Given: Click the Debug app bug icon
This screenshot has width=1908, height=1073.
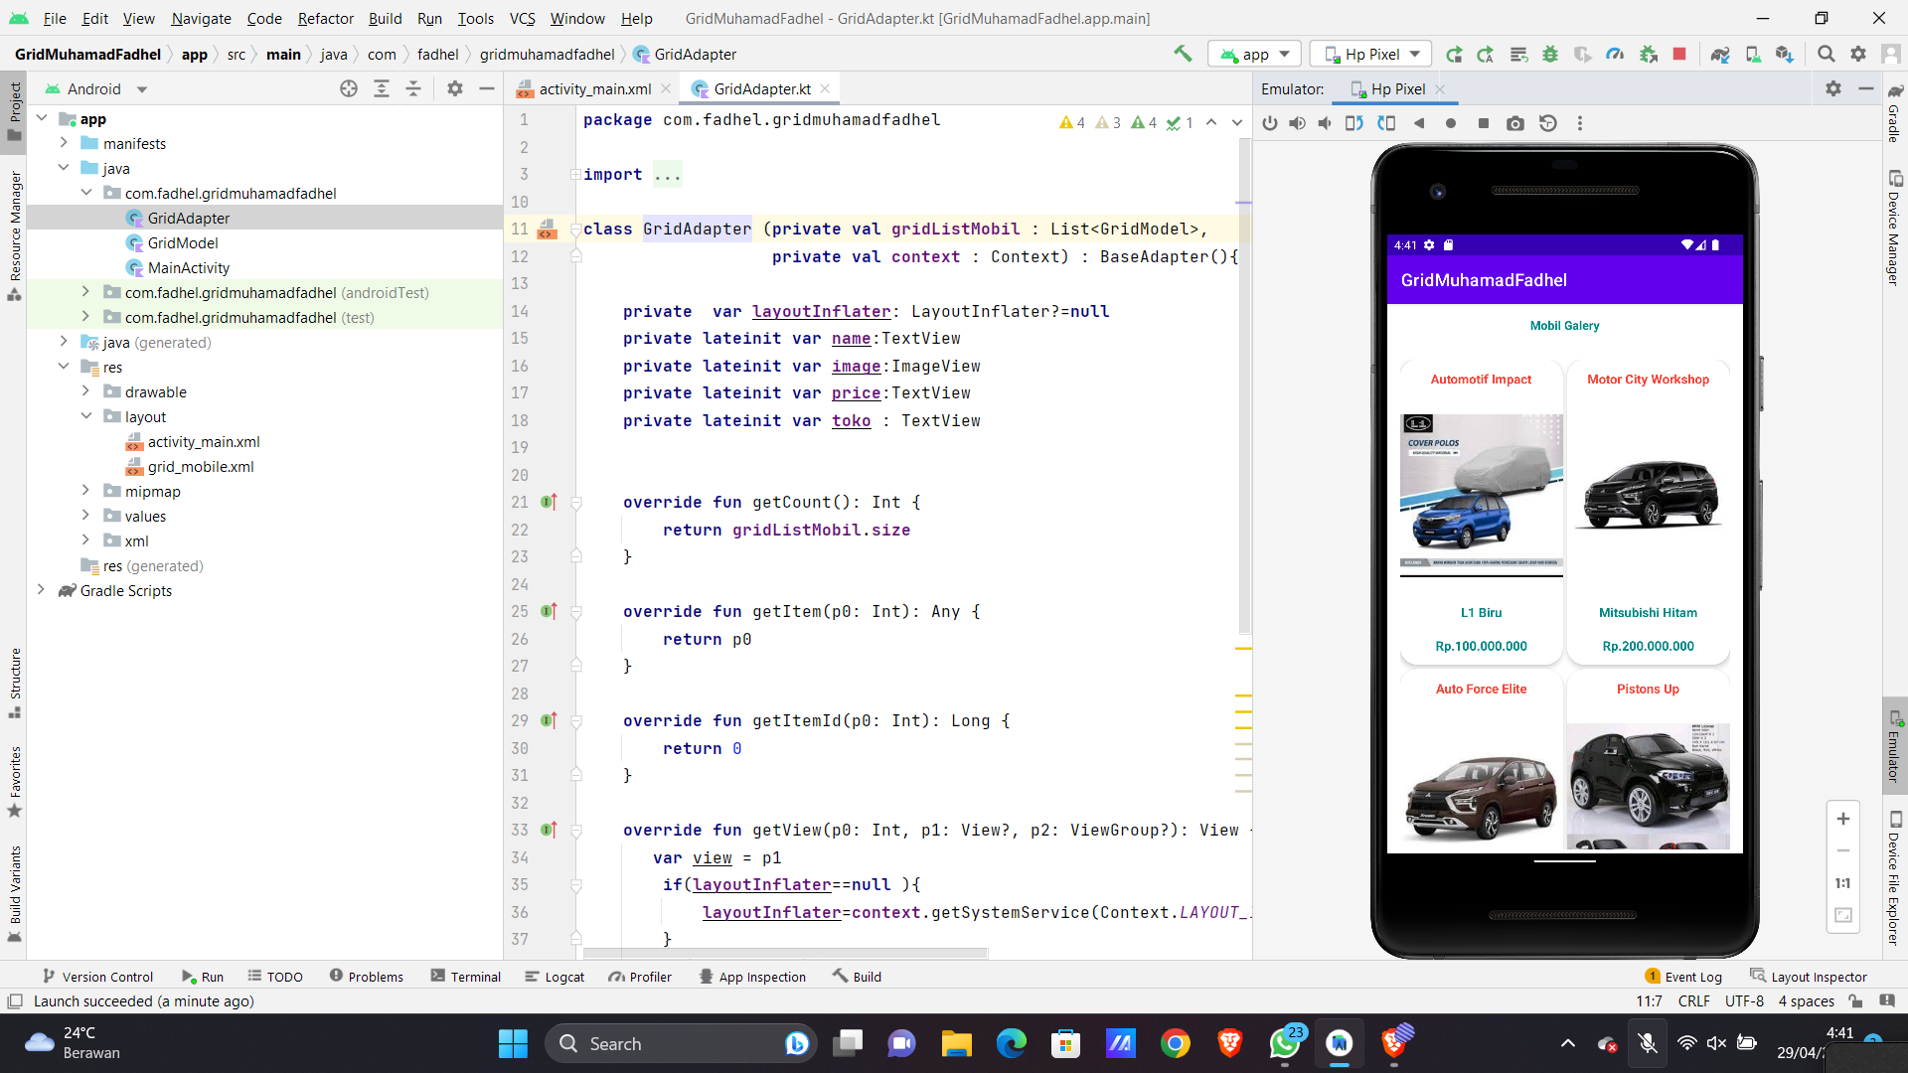Looking at the screenshot, I should (x=1549, y=54).
